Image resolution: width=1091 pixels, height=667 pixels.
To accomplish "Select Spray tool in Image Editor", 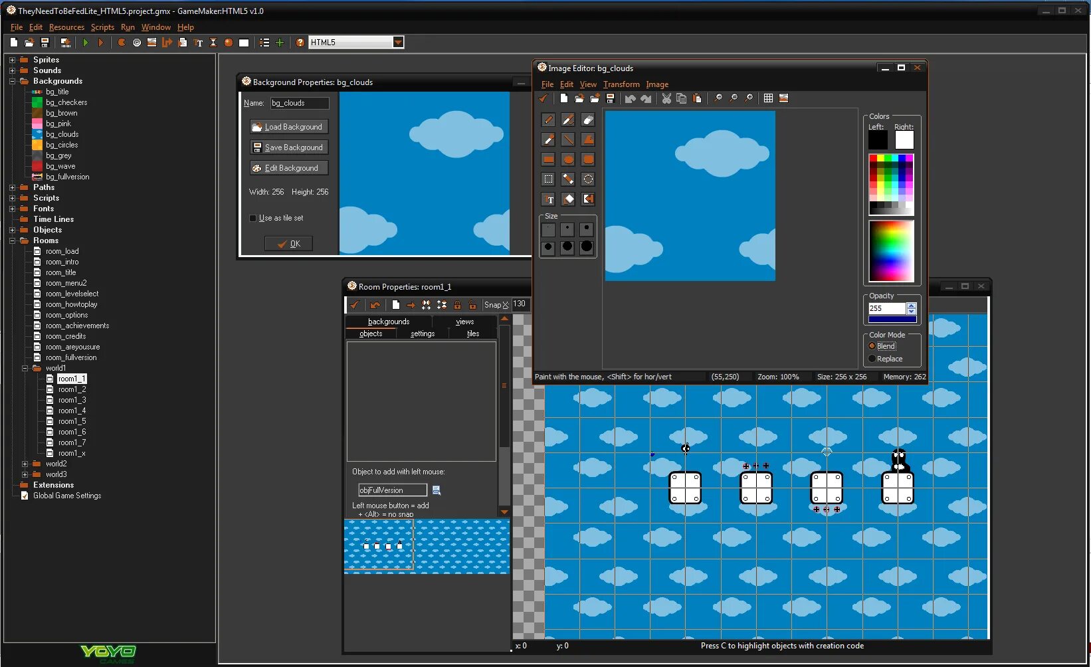I will pyautogui.click(x=568, y=120).
